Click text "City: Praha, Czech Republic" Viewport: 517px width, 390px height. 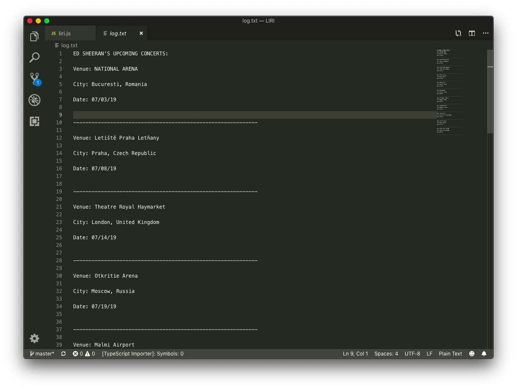coord(114,153)
